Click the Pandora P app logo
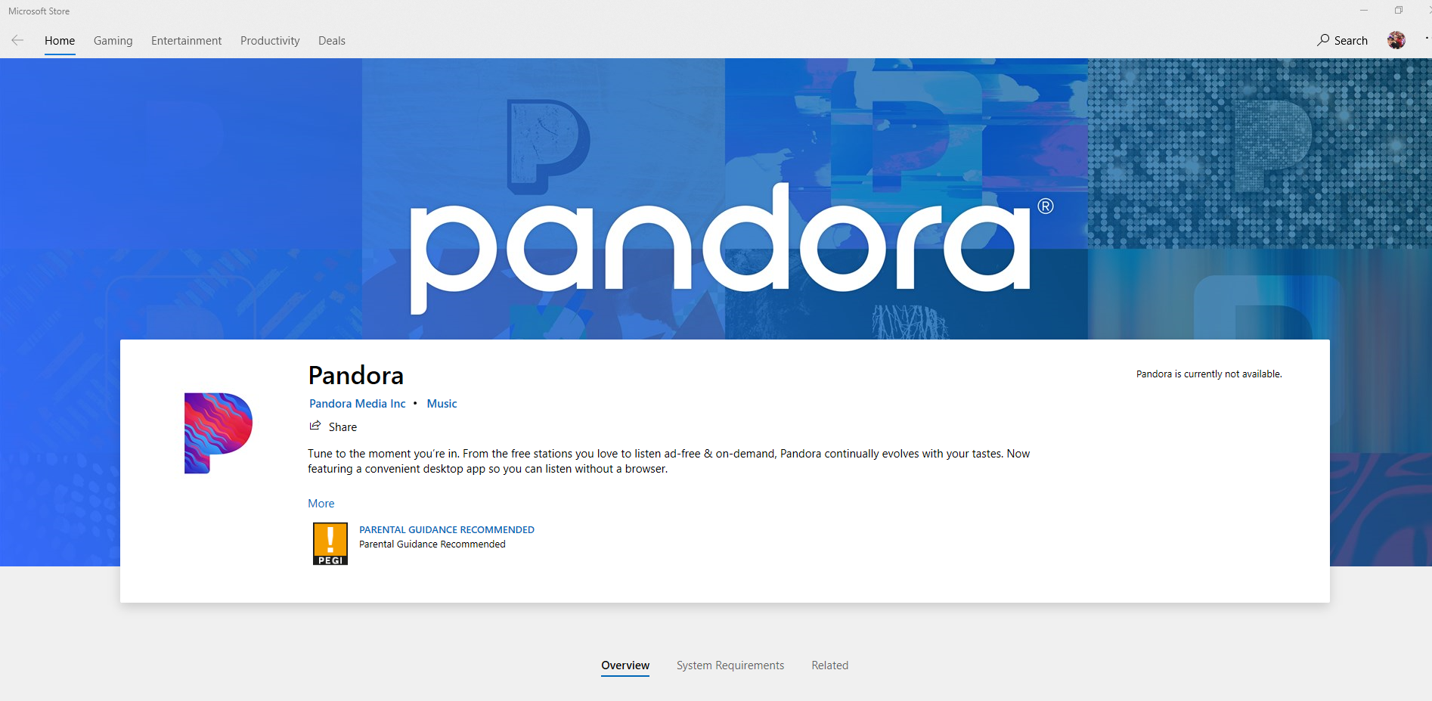1432x701 pixels. click(218, 433)
